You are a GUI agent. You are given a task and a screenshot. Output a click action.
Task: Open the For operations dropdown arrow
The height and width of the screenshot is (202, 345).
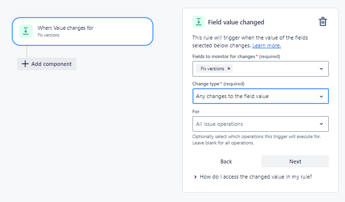(x=321, y=124)
